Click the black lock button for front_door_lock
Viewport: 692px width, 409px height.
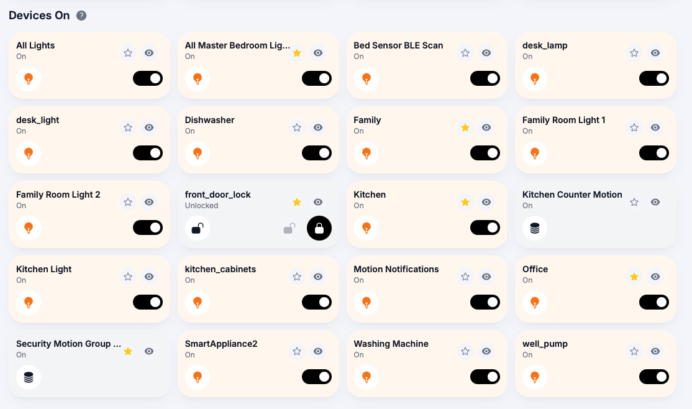coord(319,228)
